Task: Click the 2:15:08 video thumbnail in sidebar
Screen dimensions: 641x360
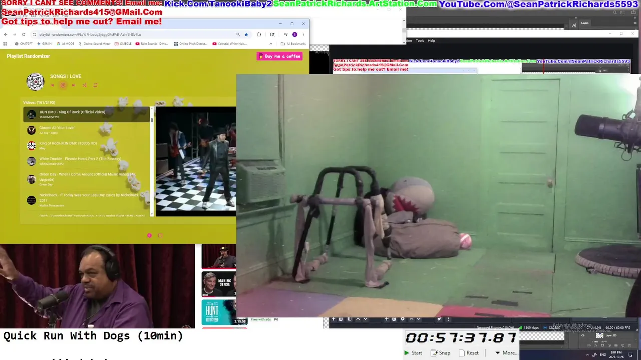Action: click(224, 312)
